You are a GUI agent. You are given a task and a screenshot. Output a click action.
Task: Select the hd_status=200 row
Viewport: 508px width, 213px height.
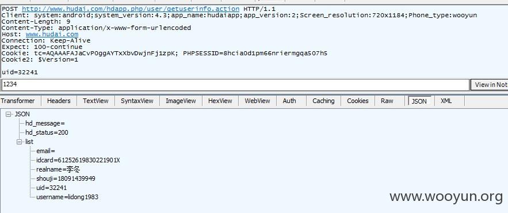47,132
